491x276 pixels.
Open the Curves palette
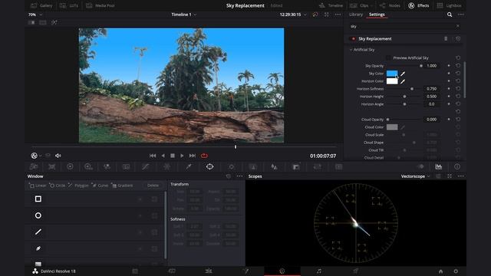[146, 167]
